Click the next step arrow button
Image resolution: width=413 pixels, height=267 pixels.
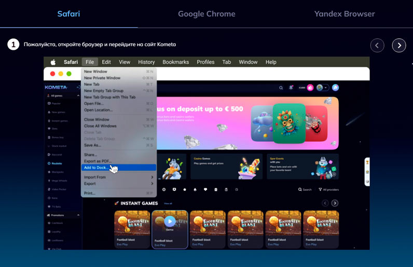pos(399,45)
